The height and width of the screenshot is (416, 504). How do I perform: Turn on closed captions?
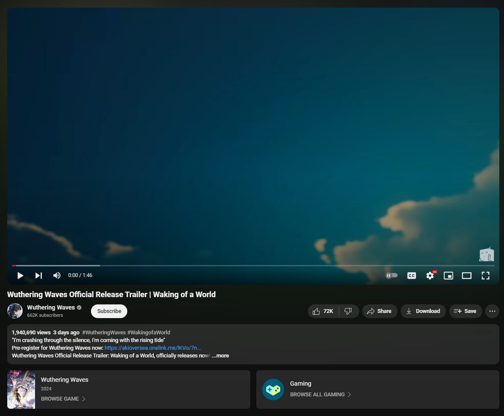(x=411, y=275)
